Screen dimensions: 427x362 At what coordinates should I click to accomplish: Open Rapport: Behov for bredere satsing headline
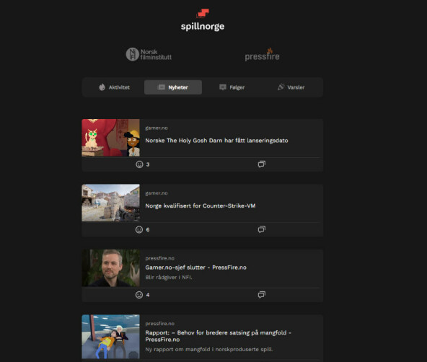[x=218, y=336]
